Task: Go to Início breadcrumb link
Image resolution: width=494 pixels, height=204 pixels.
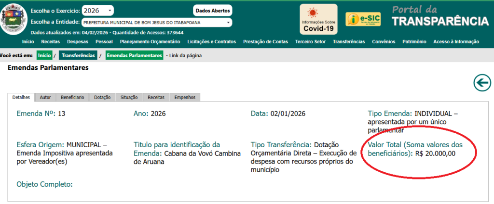Action: (44, 55)
